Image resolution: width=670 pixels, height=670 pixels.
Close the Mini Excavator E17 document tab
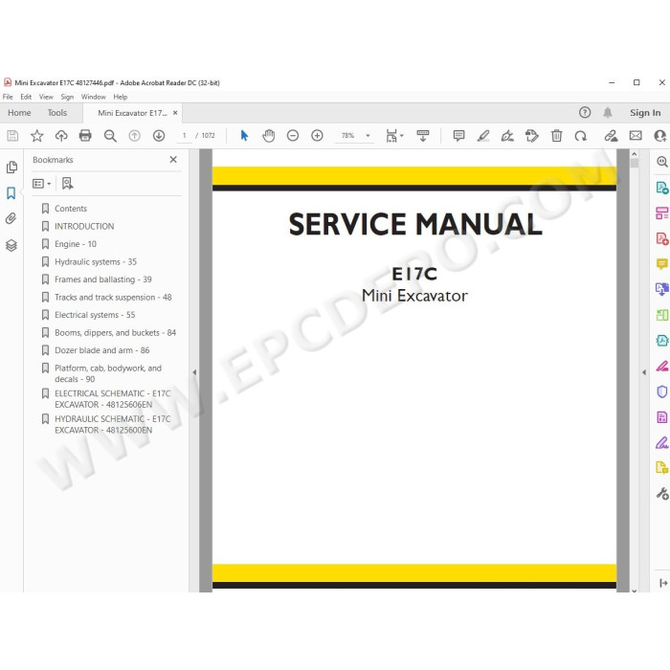coord(175,113)
